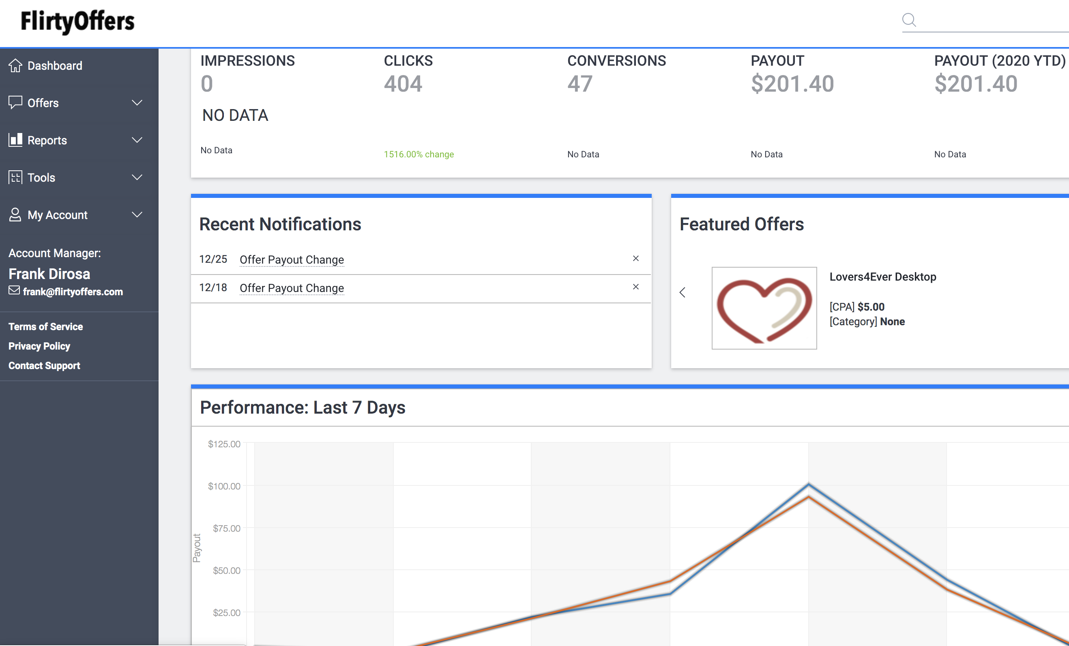Click the envelope icon beside Frank's email
Screen dimensions: 1069x646
coord(13,291)
